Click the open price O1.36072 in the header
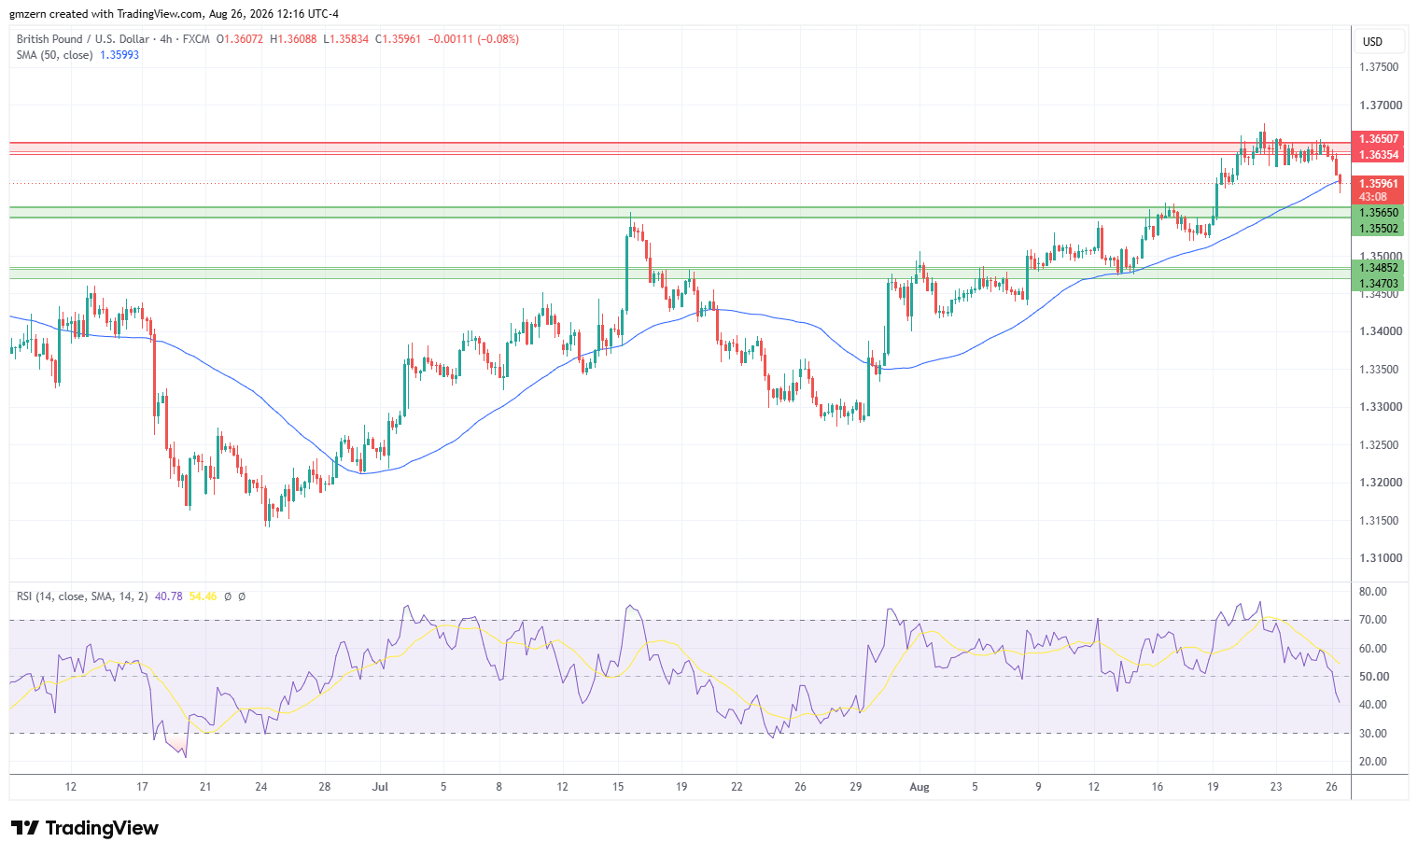This screenshot has height=856, width=1418. coord(240,39)
